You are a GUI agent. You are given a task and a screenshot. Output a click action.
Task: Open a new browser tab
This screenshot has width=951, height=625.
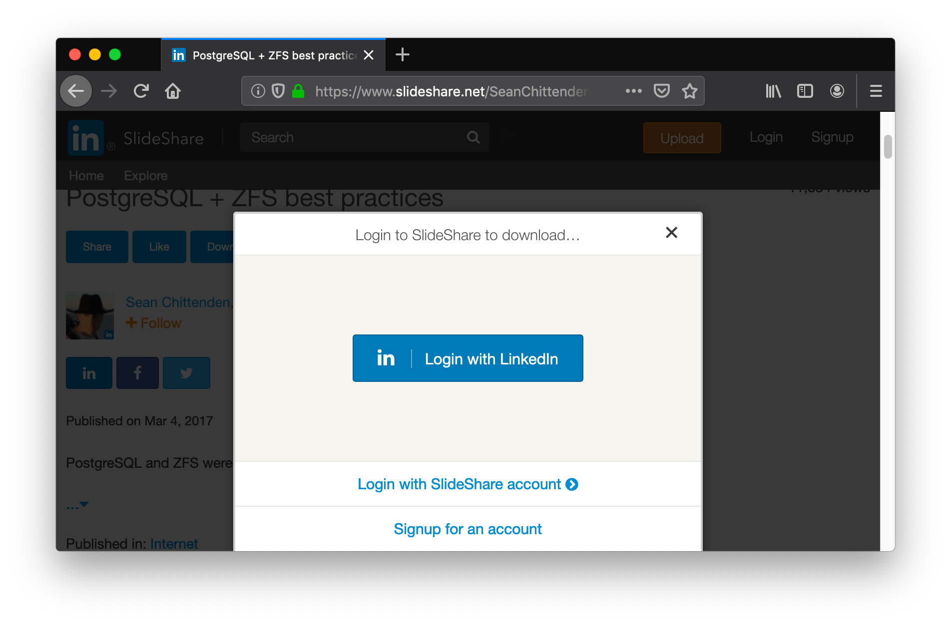(x=402, y=54)
